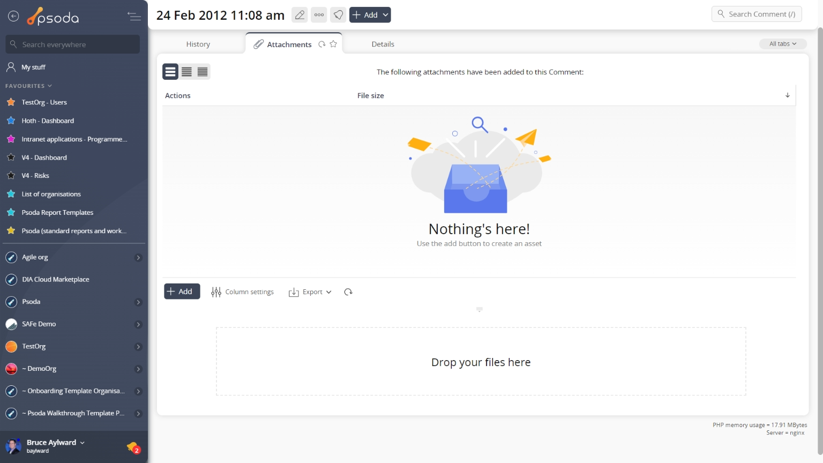The image size is (823, 463).
Task: Click the blue star icon for Hoth - Dashboard
Action: pos(11,121)
